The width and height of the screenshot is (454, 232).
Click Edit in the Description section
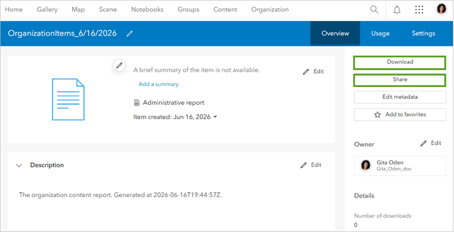tap(311, 165)
